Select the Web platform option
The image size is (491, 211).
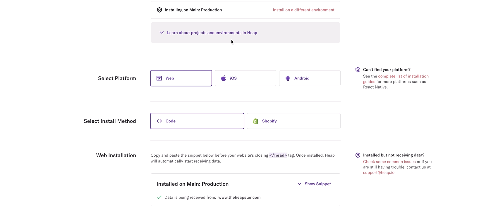coord(181,78)
